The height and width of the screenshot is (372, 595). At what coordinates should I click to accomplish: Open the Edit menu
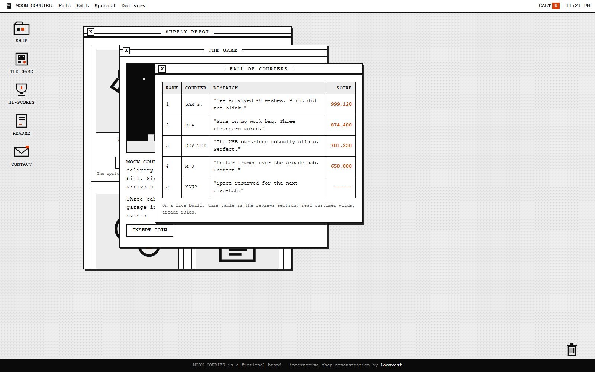tap(82, 6)
